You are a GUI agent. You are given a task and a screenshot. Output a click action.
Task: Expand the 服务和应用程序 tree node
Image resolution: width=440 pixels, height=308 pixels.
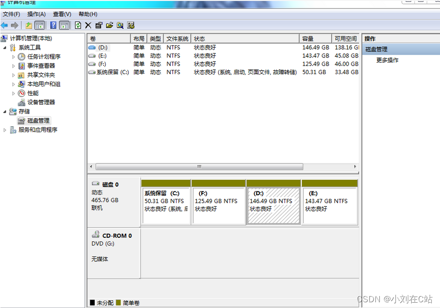coord(4,130)
